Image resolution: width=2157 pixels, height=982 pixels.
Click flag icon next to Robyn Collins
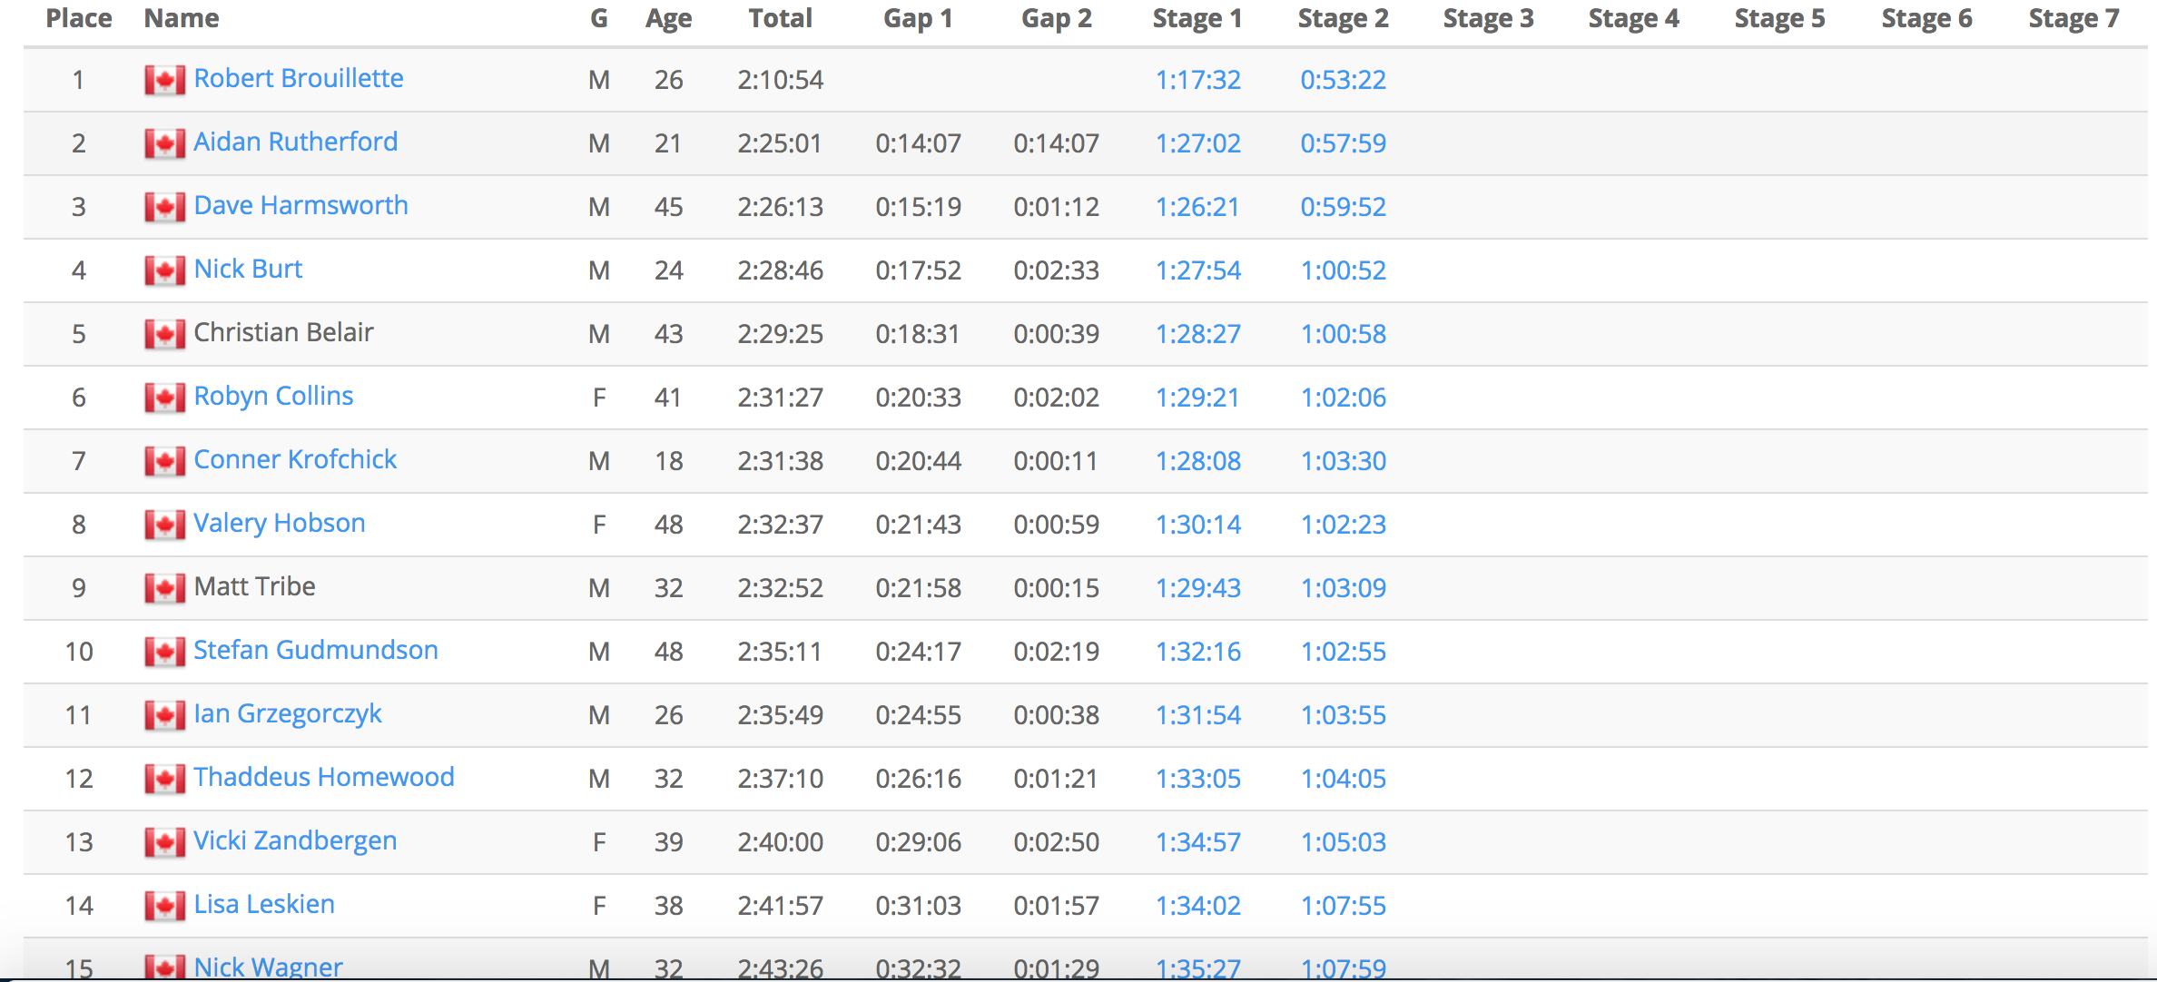(x=164, y=398)
